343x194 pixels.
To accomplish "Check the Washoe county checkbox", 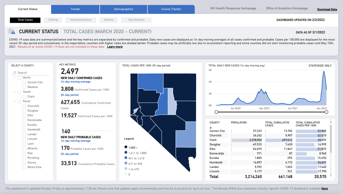I will (x=24, y=87).
